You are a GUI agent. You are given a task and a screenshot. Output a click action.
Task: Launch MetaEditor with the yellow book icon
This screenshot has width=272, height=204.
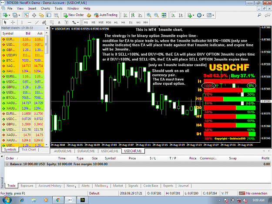[89, 15]
